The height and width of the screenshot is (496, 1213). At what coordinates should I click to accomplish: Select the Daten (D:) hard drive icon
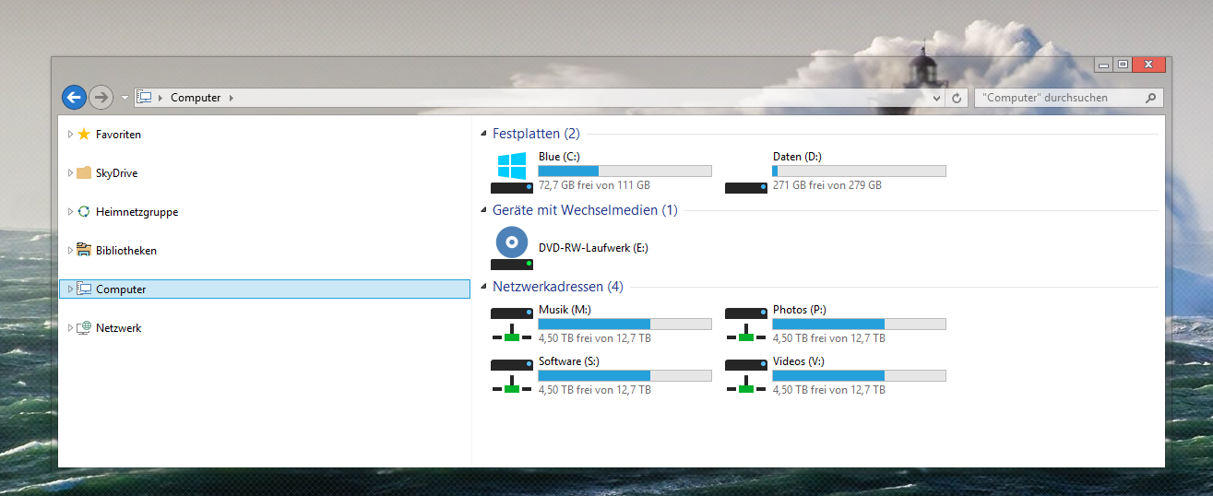pyautogui.click(x=745, y=187)
